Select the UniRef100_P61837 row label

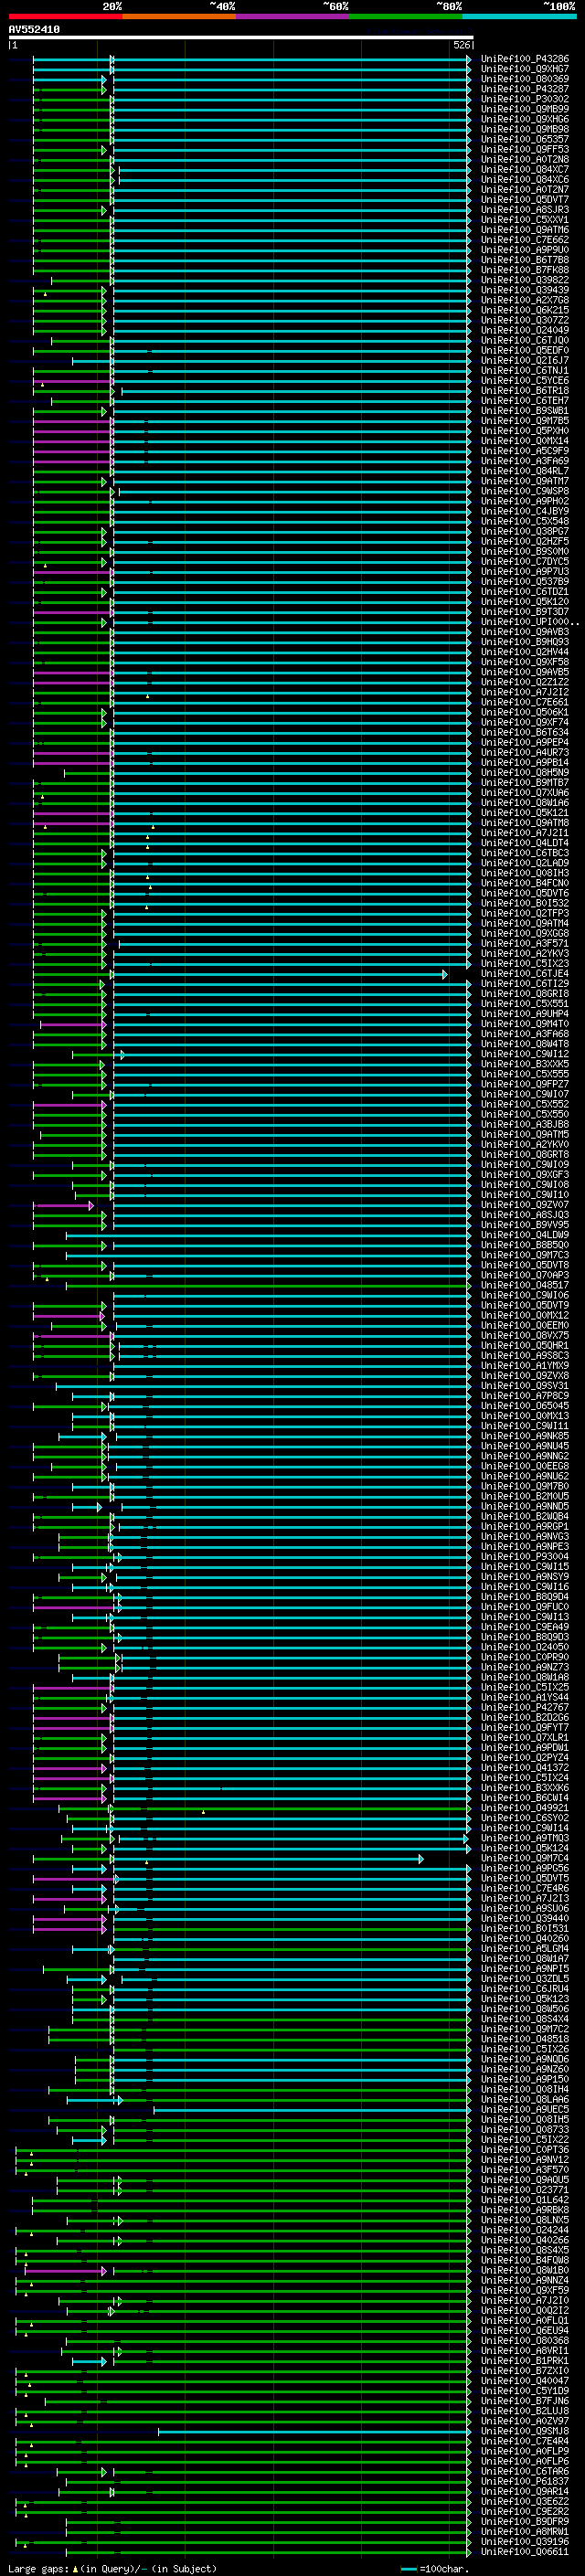click(525, 2483)
